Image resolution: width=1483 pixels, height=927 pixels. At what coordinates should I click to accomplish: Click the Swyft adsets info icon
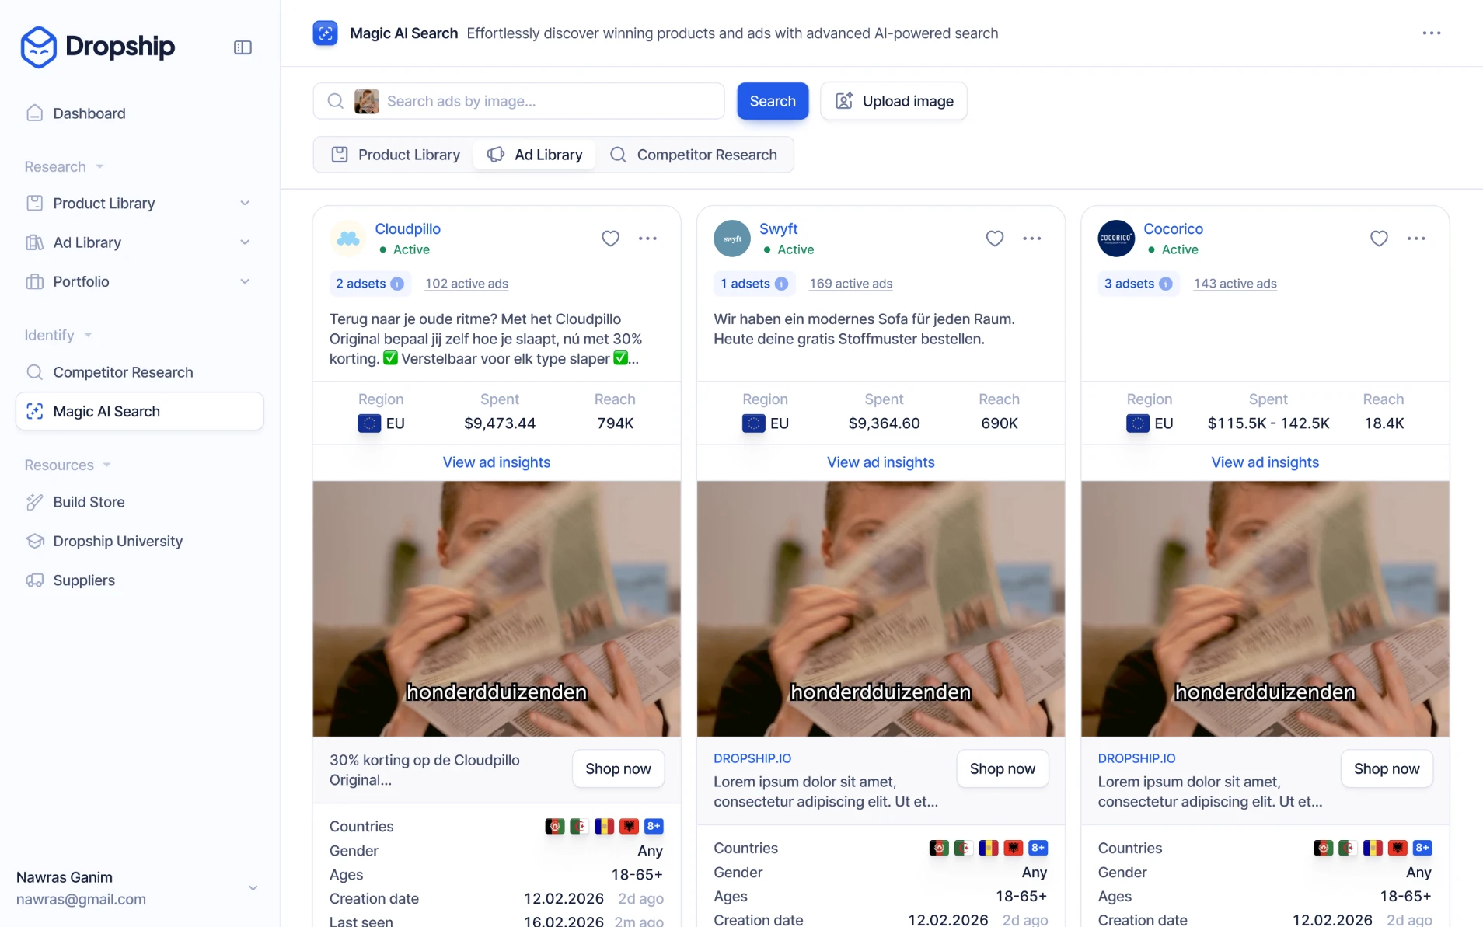pos(781,284)
